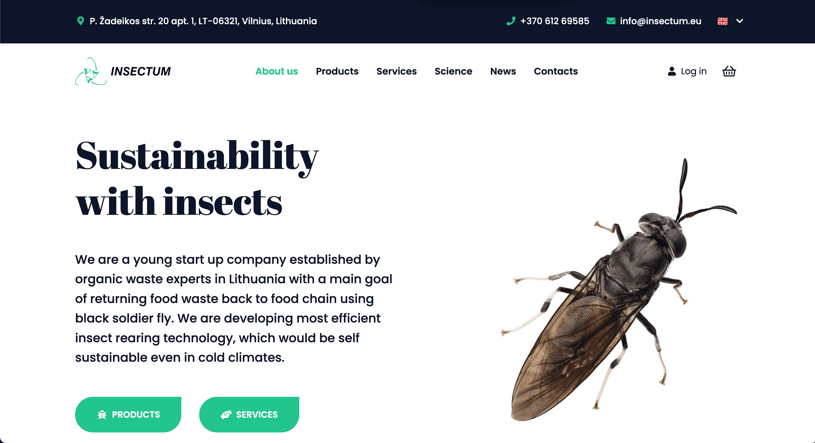
Task: Open the News section
Action: point(503,71)
